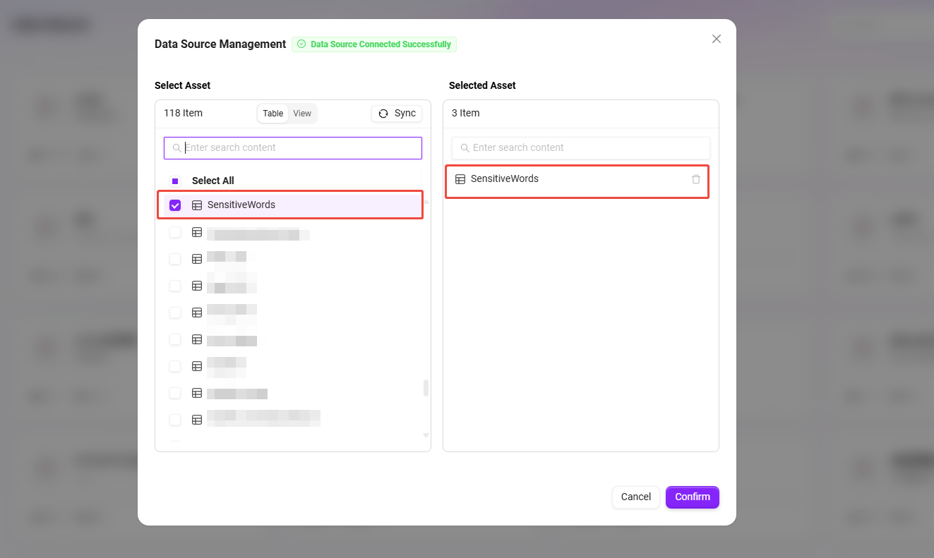Click the table icon beside checked SensitiveWords
The width and height of the screenshot is (934, 558).
coord(197,205)
